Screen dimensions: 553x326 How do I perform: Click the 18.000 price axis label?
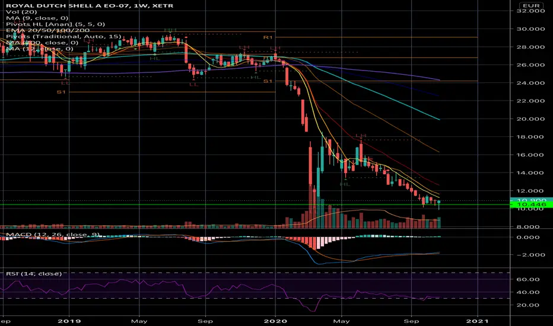point(531,137)
